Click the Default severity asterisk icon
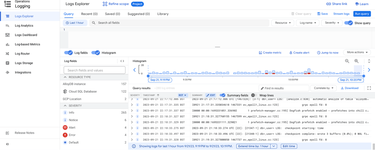 click(65, 143)
